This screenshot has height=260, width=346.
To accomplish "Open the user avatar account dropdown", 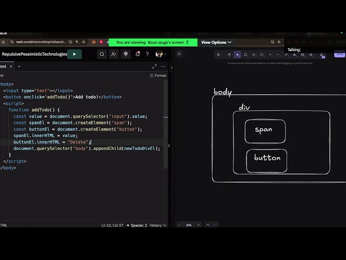I will point(160,54).
